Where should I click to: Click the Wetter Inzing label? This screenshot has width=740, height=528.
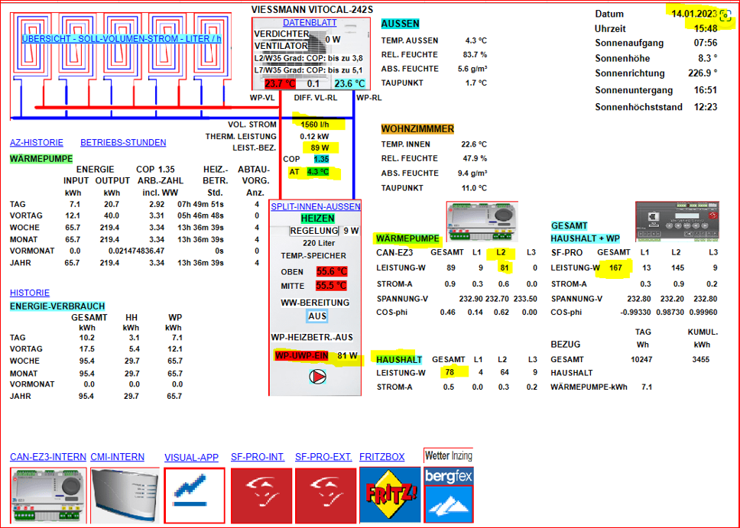(x=448, y=456)
